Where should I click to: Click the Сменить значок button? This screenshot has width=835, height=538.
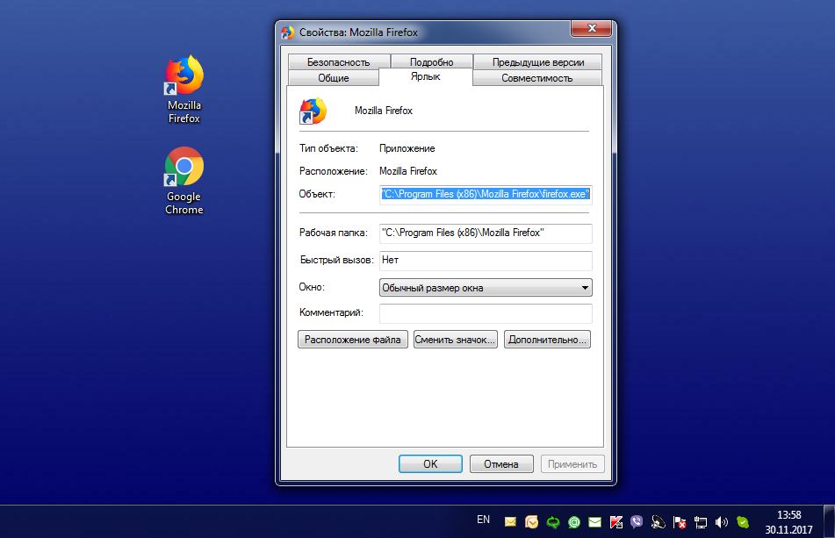[456, 340]
